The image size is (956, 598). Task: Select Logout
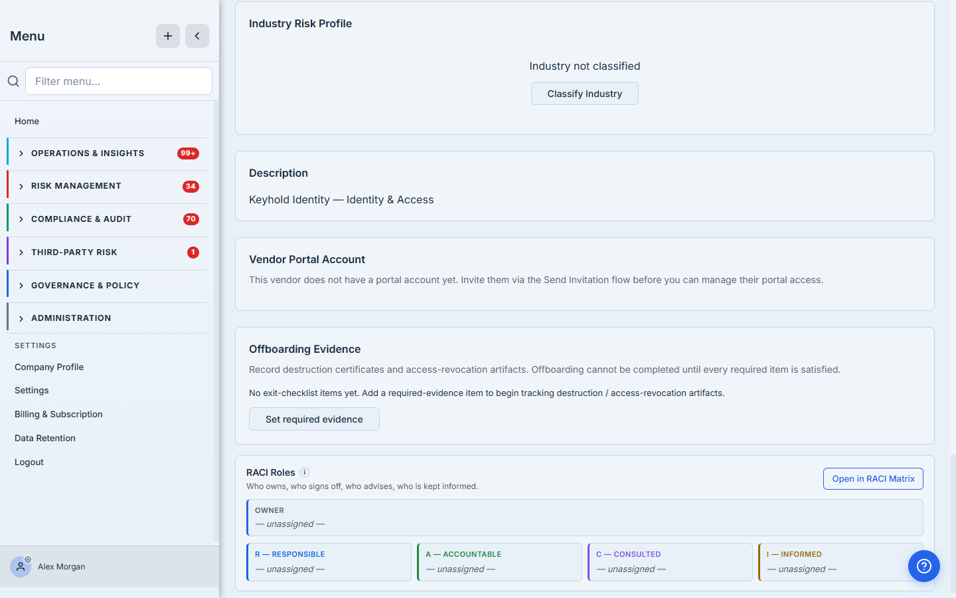click(x=29, y=462)
